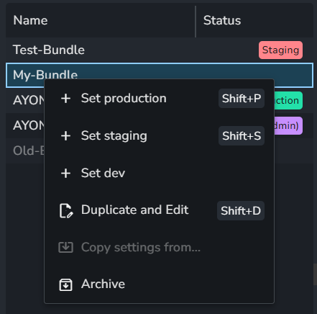317x314 pixels.
Task: Click the Copy settings from import icon
Action: 65,247
